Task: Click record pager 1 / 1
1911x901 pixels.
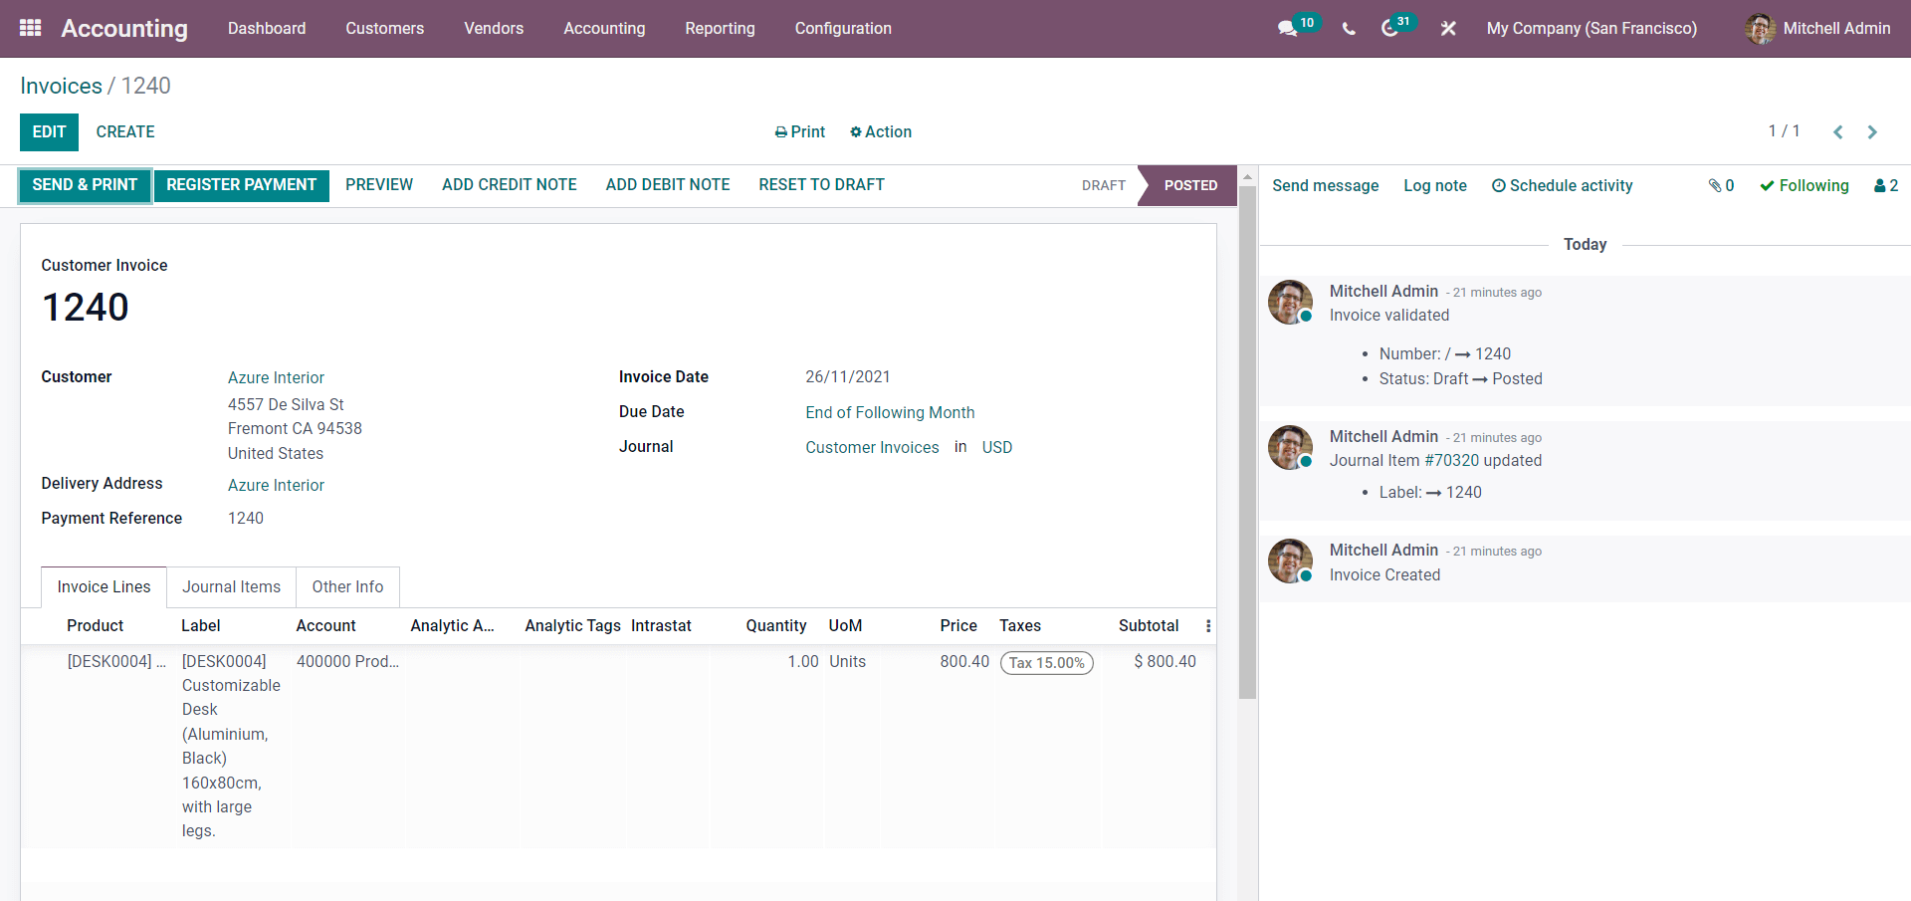Action: [x=1784, y=131]
